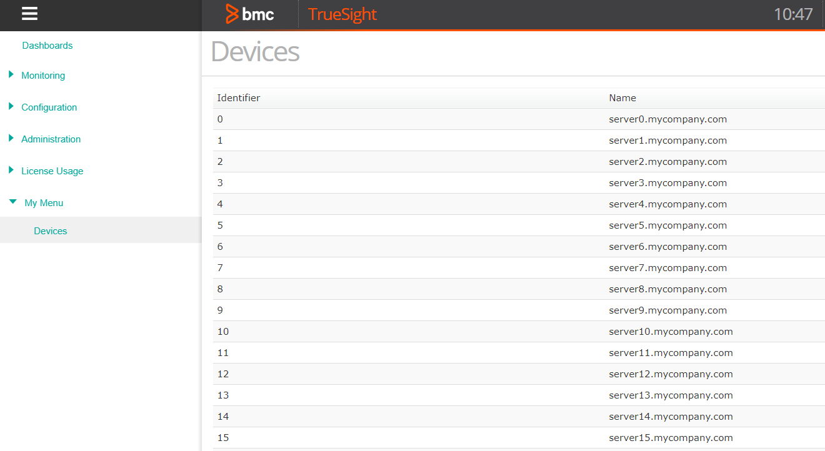Click the TrueSight title in the top bar
825x451 pixels.
[342, 14]
